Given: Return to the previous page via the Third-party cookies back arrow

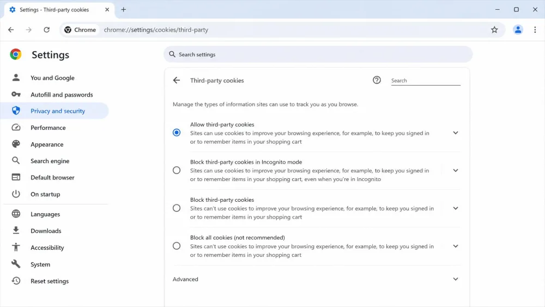Looking at the screenshot, I should pyautogui.click(x=177, y=80).
